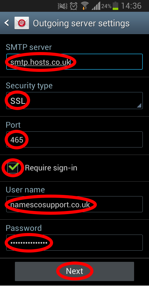Screen dimensions: 149x286
Task: Tap the battery icon in status bar
Action: pos(115,6)
